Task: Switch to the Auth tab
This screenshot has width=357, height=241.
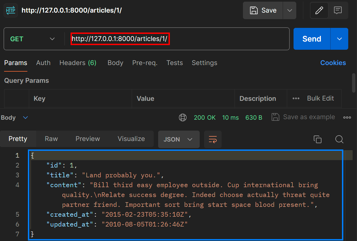Action: coord(43,63)
